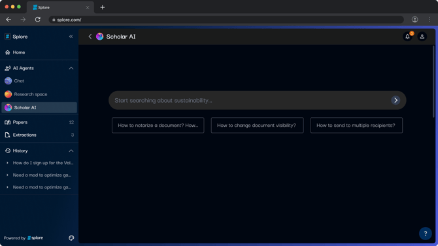438x246 pixels.
Task: Click browser forward arrow
Action: point(23,20)
